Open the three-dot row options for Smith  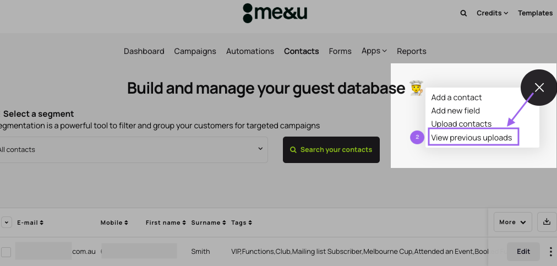[550, 252]
